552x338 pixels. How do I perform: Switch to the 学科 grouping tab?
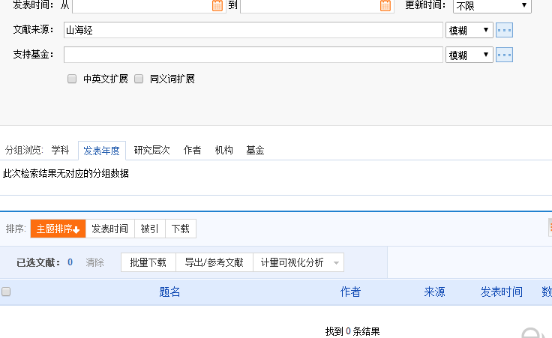pos(60,150)
